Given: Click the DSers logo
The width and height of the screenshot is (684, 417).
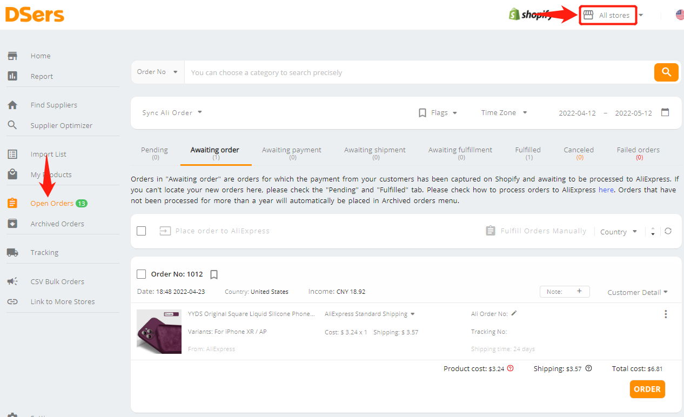Looking at the screenshot, I should point(35,15).
